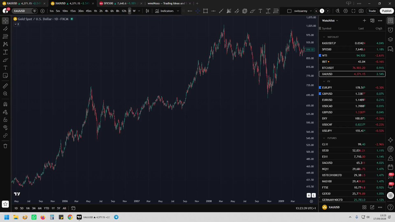Select the candlestick chart style icon
The image size is (395, 222).
pyautogui.click(x=147, y=11)
